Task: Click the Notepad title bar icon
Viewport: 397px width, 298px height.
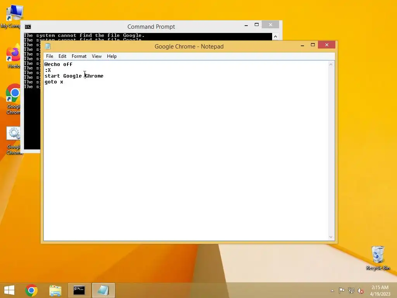Action: [48, 46]
